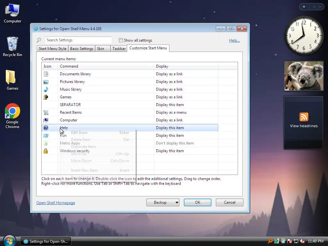Choose Duplicate Item in context menu
Screen dimensions: 328x246
(98, 147)
